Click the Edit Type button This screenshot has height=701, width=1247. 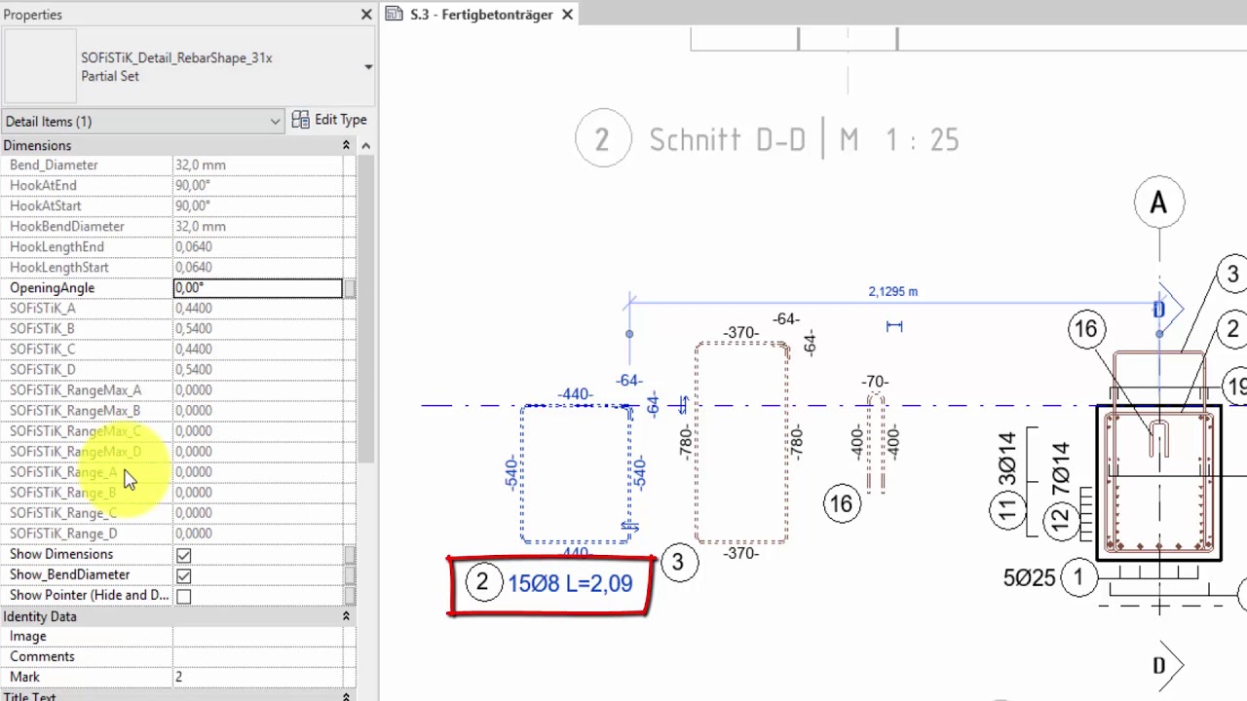(330, 120)
